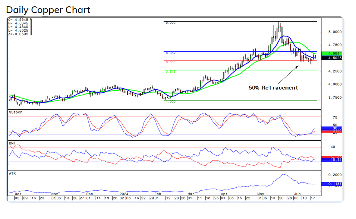The width and height of the screenshot is (356, 219).
Task: Click the "03" date tick label
Action: [x=296, y=199]
